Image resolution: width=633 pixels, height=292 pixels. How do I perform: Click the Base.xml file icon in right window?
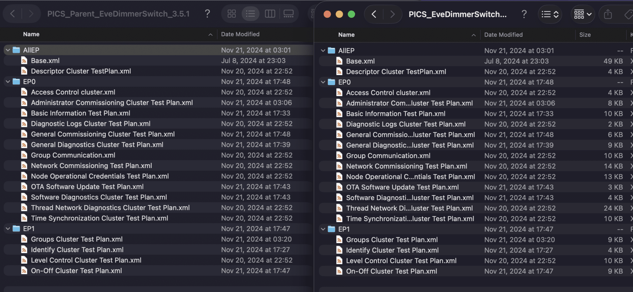[339, 61]
